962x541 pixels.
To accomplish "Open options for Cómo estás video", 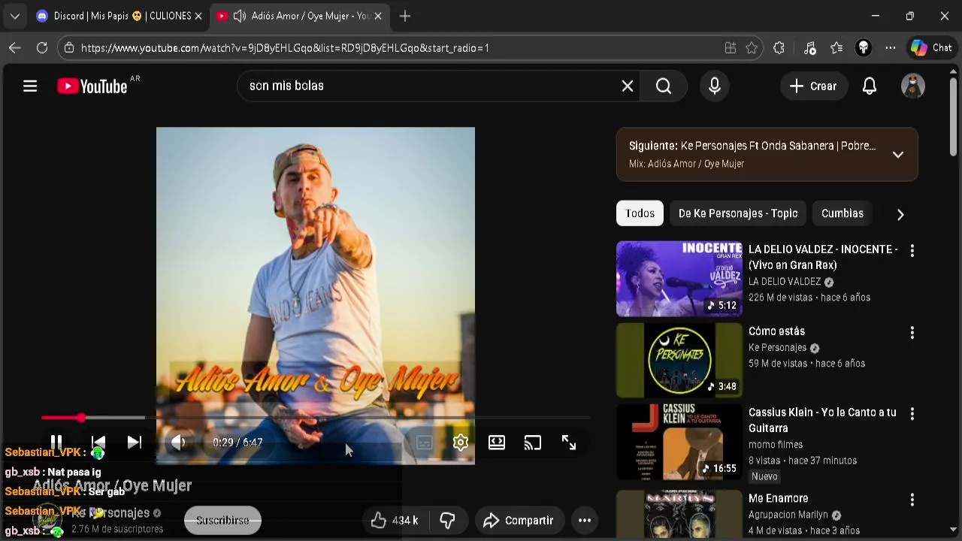I will coord(912,332).
